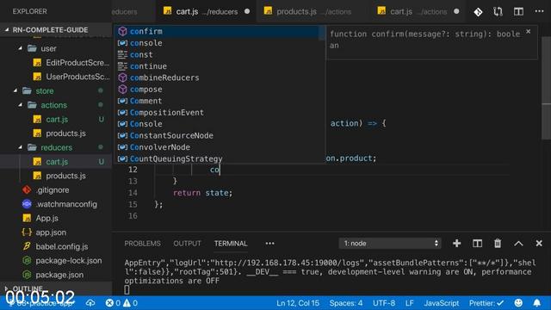Open products.js under actions folder

[x=56, y=133]
